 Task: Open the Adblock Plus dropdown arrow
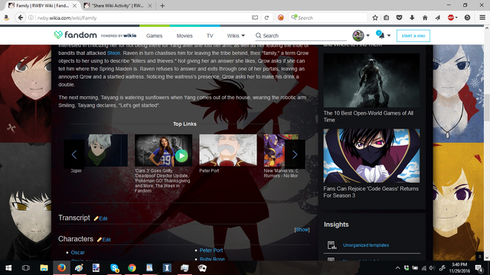(x=456, y=18)
